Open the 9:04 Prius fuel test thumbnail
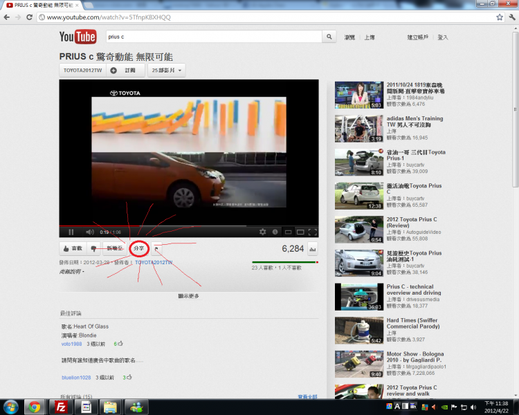The width and height of the screenshot is (519, 415). (x=359, y=263)
